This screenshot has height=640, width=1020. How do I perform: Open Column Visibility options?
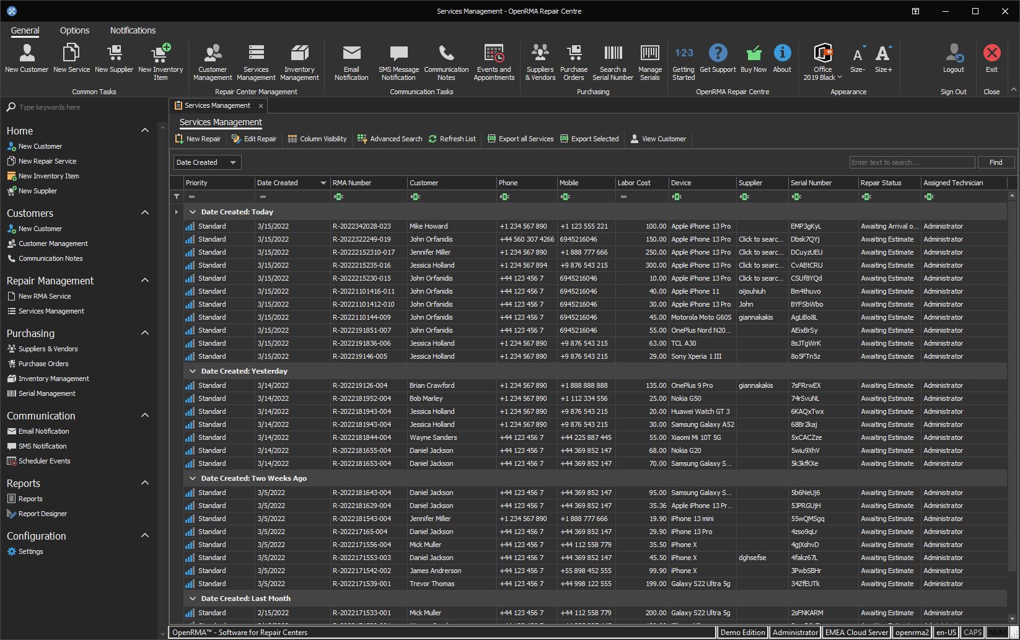(x=317, y=139)
